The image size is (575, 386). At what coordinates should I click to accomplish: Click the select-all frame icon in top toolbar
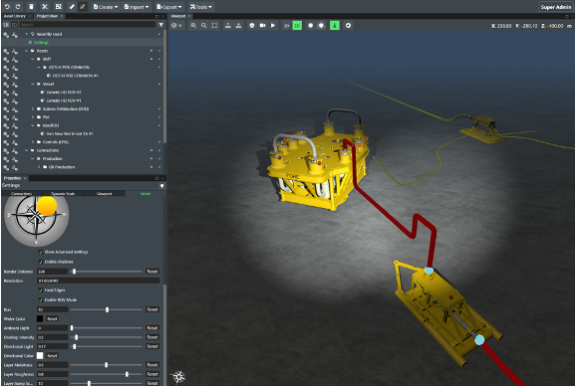coord(59,7)
